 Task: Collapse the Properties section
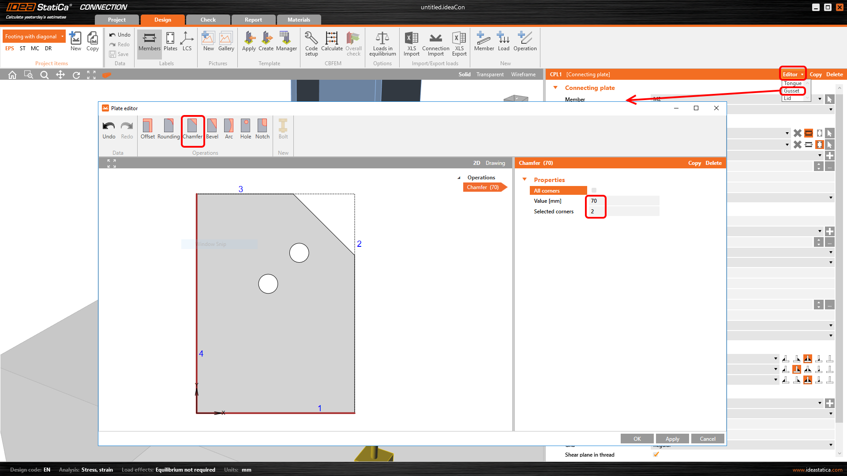tap(525, 179)
